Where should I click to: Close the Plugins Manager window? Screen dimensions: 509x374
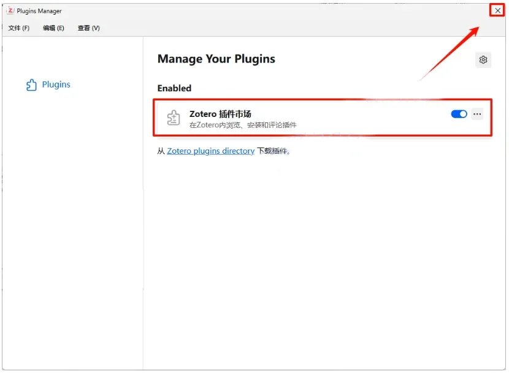point(497,10)
